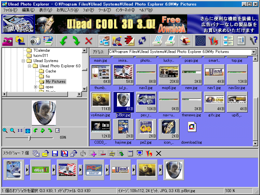Click transition arrow after the Ulead slide

pyautogui.click(x=134, y=170)
